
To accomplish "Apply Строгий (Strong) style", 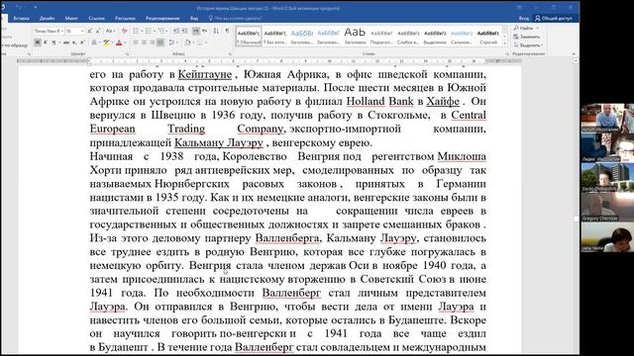I will [488, 37].
